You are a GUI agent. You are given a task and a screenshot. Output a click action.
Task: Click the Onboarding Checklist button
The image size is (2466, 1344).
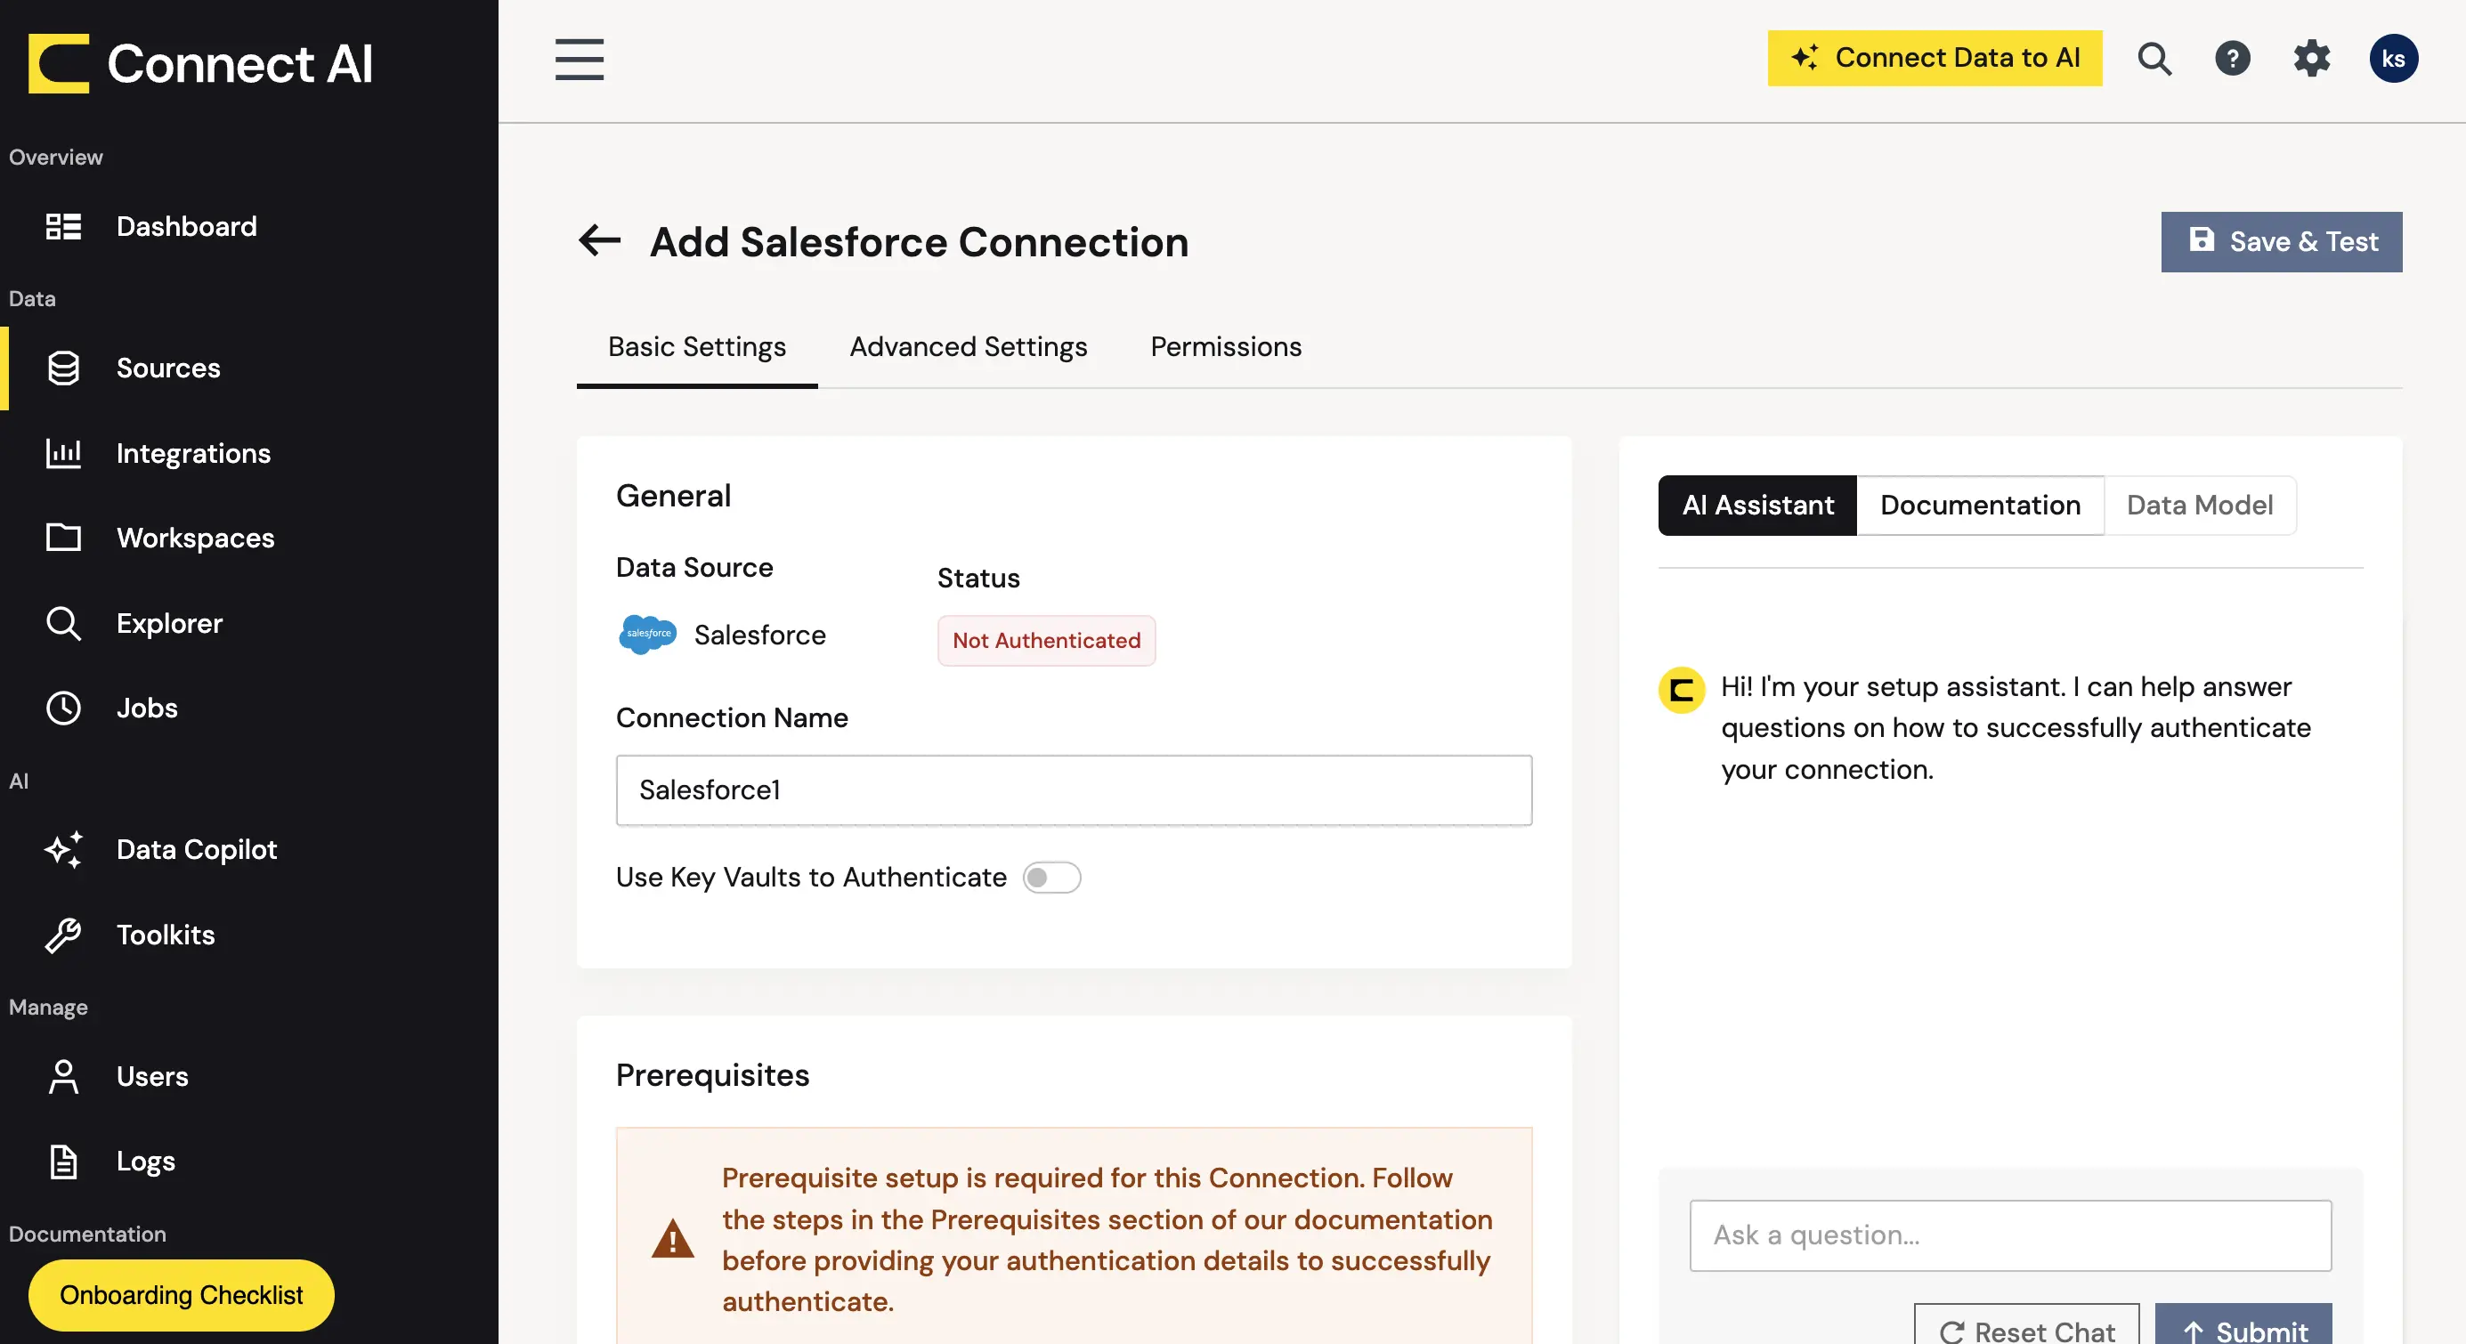181,1295
